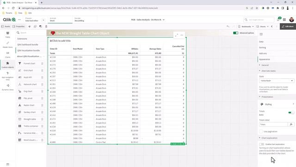This screenshot has width=296, height=167.
Task: Click the Ask Insight Advisor search box
Action: pyautogui.click(x=259, y=19)
